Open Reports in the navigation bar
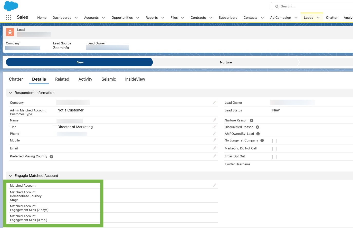353x228 pixels. click(x=151, y=18)
